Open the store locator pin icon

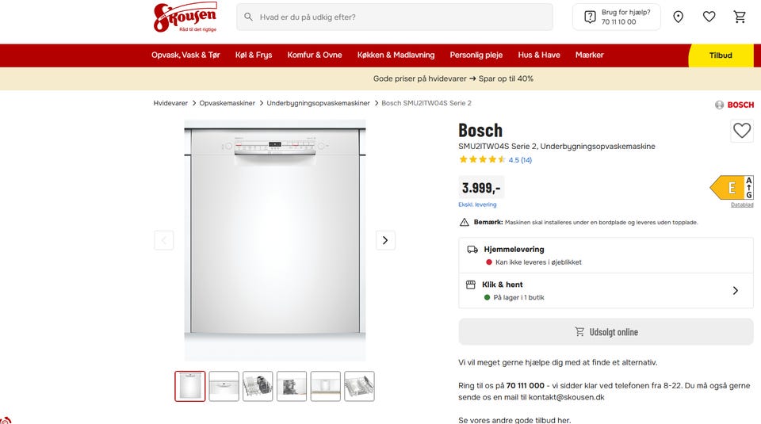click(x=678, y=17)
